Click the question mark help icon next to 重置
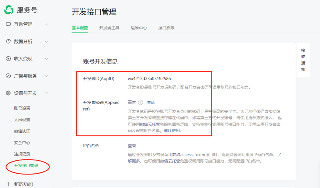320x188 pixels. click(x=140, y=102)
